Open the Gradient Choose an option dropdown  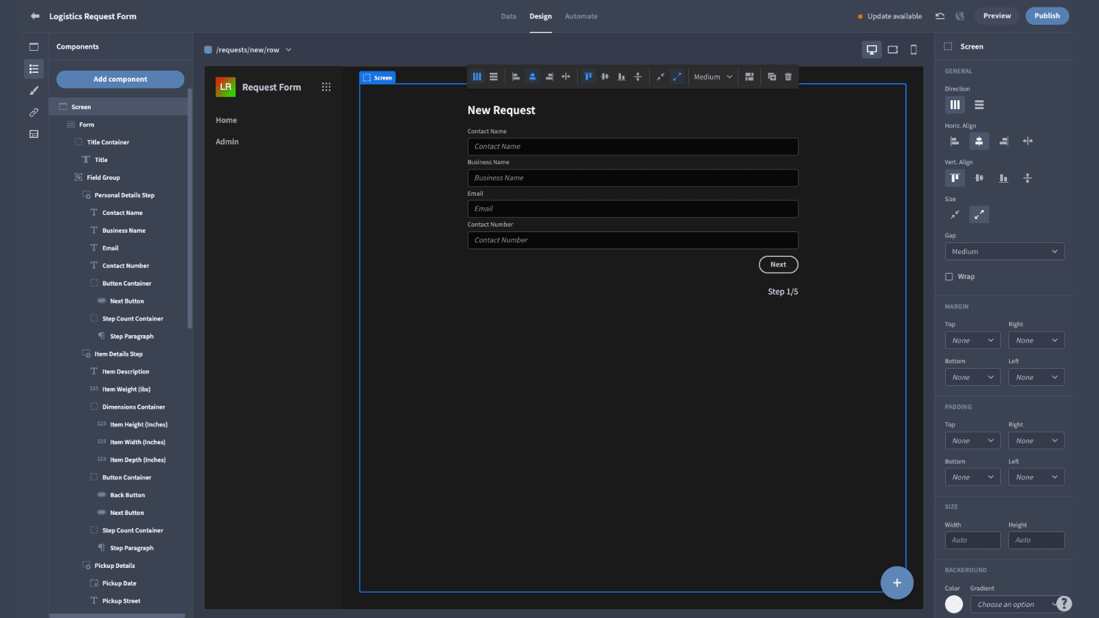(1017, 604)
